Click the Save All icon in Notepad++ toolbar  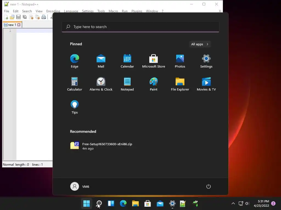click(x=24, y=17)
